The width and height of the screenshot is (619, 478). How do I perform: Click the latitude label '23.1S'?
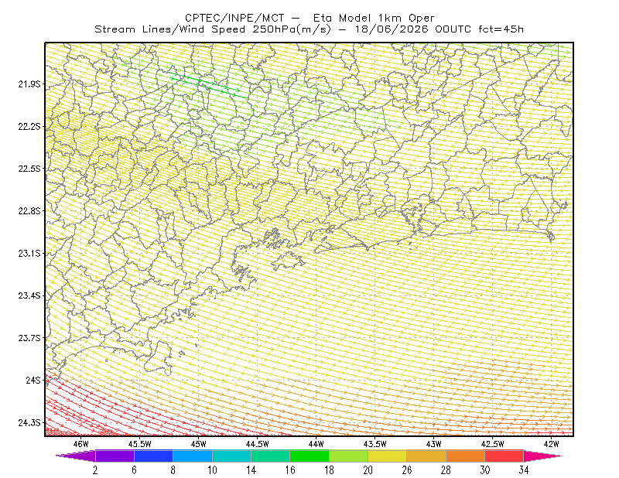[29, 253]
